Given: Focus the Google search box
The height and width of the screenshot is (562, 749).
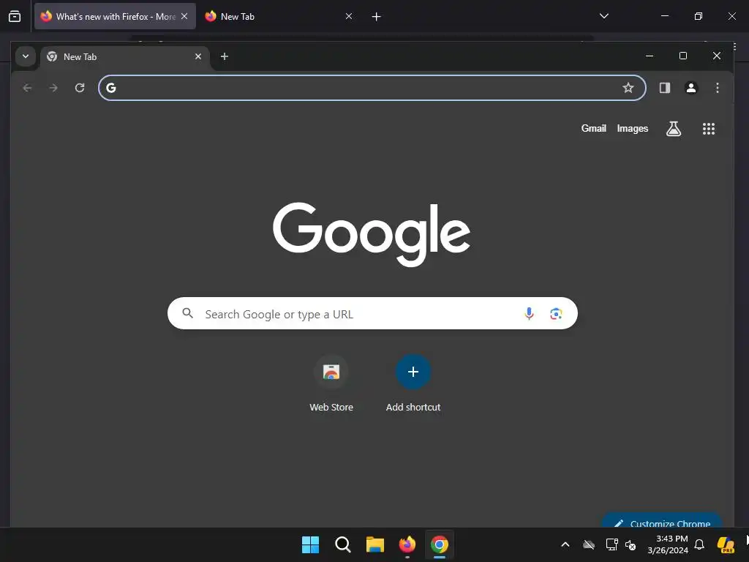Looking at the screenshot, I should 372,313.
